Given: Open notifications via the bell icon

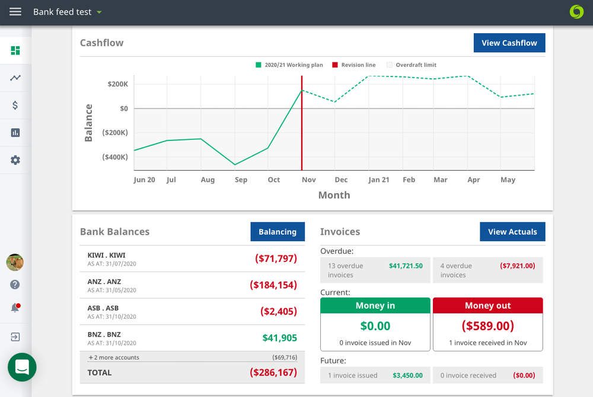Looking at the screenshot, I should [15, 307].
